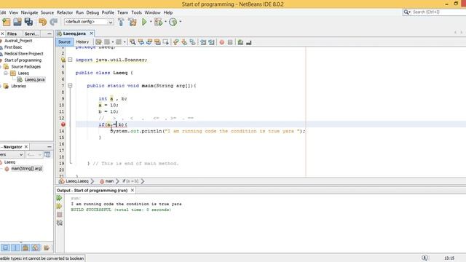Click Find Previous Occurrence icon
Image resolution: width=466 pixels, height=262 pixels.
(x=141, y=42)
